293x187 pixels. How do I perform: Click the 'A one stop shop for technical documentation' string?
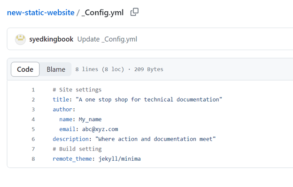tap(149, 99)
